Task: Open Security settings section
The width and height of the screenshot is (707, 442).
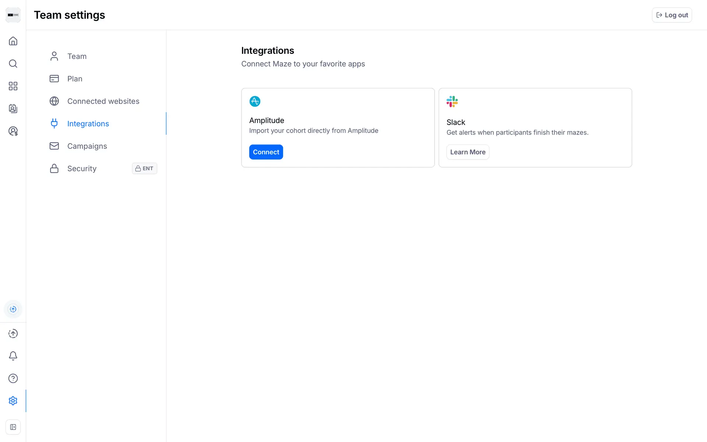Action: coord(82,169)
